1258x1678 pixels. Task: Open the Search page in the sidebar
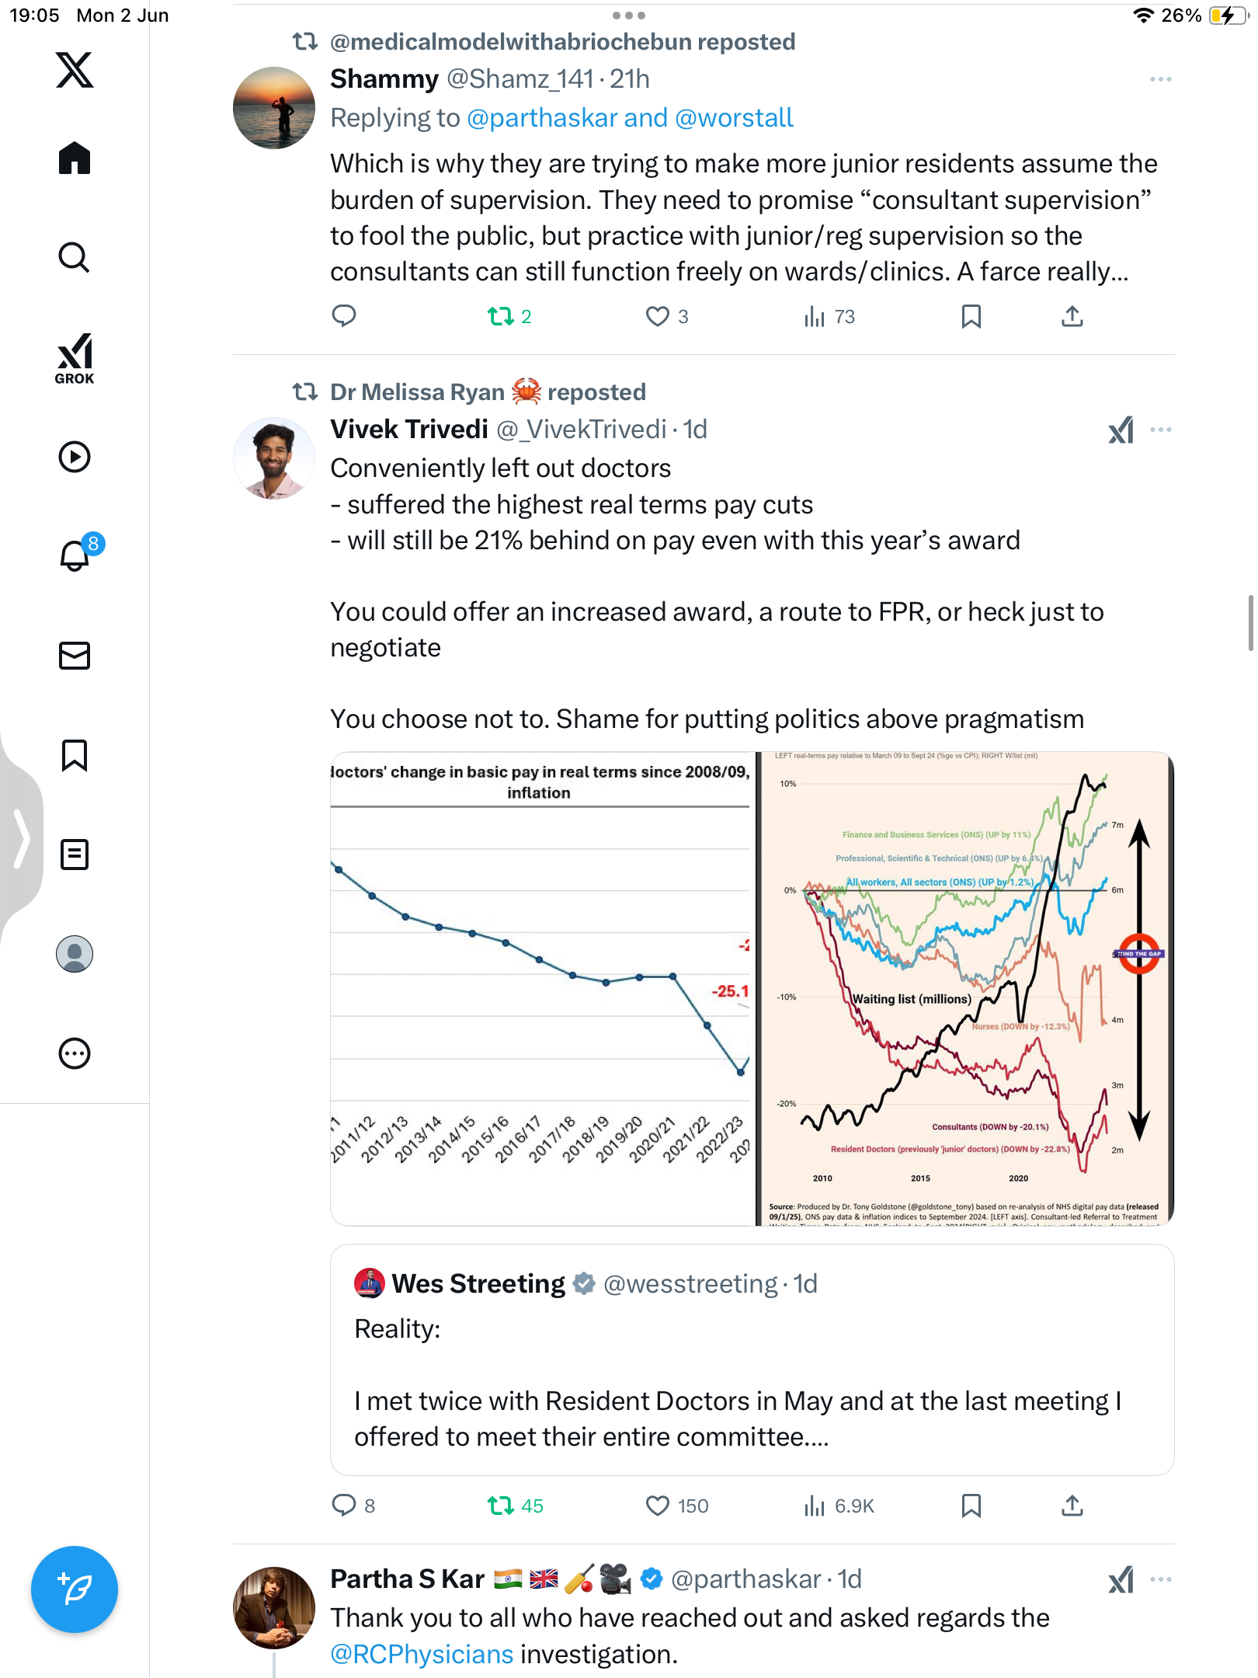point(75,258)
